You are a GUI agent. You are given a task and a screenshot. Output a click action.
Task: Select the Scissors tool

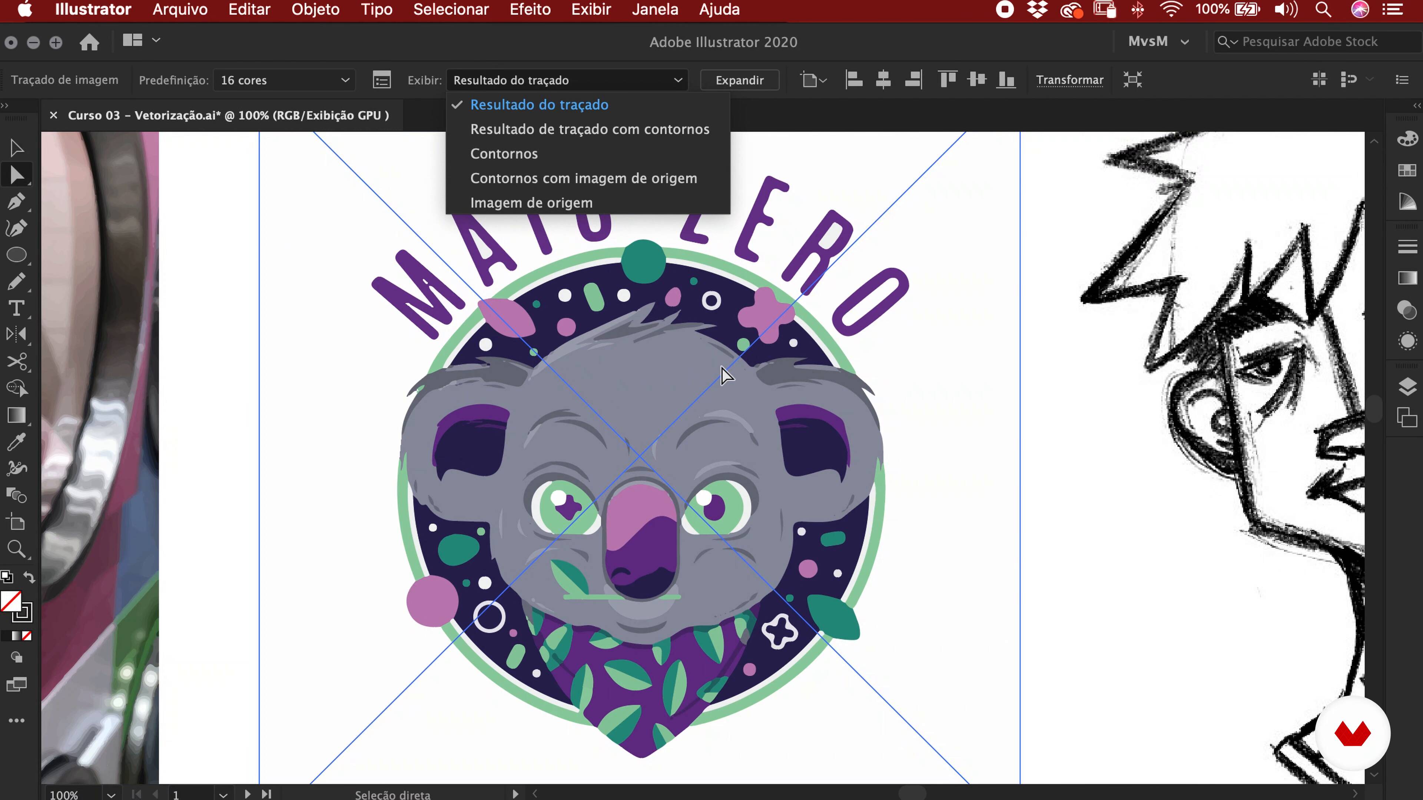[x=16, y=361]
